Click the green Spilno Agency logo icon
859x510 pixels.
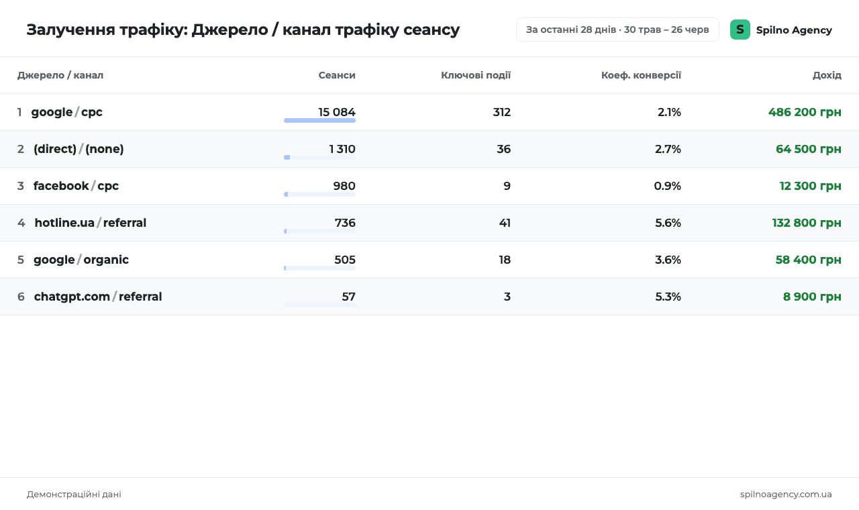pos(740,30)
